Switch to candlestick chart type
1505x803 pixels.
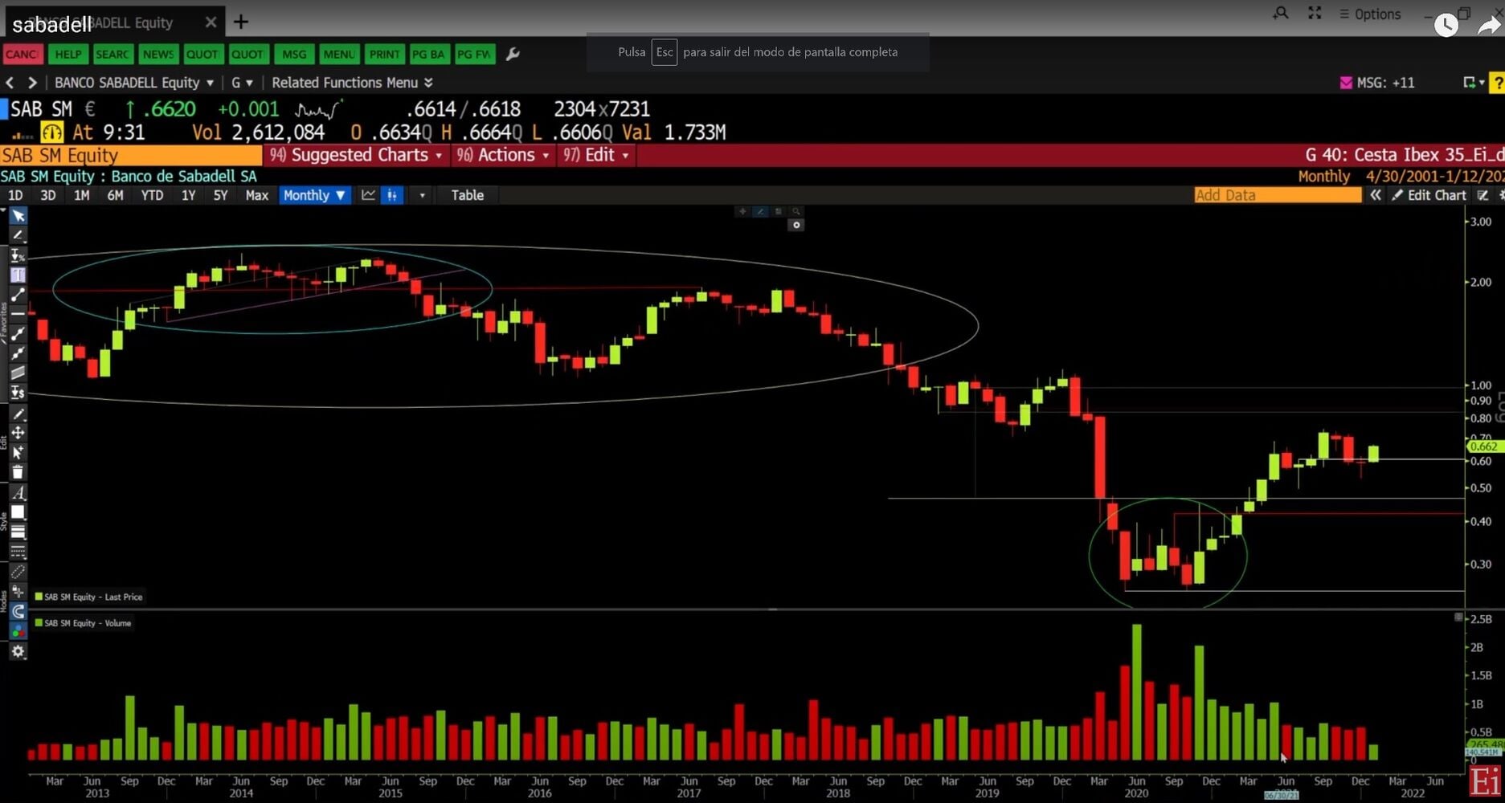(x=391, y=195)
